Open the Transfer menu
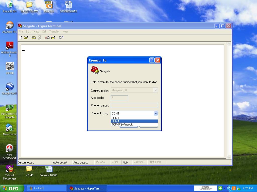 [x=54, y=31]
